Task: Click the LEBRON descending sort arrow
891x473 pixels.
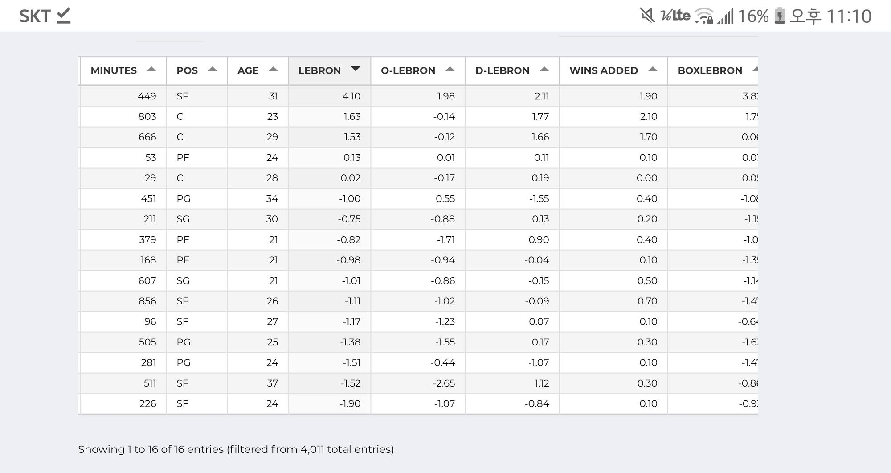Action: 355,69
